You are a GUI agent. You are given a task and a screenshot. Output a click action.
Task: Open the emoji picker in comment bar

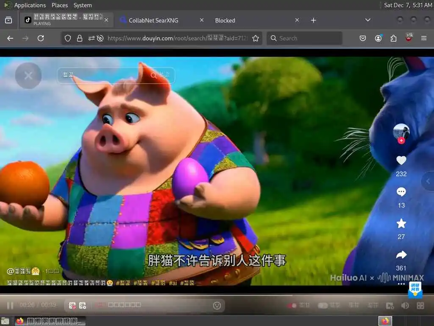(217, 306)
